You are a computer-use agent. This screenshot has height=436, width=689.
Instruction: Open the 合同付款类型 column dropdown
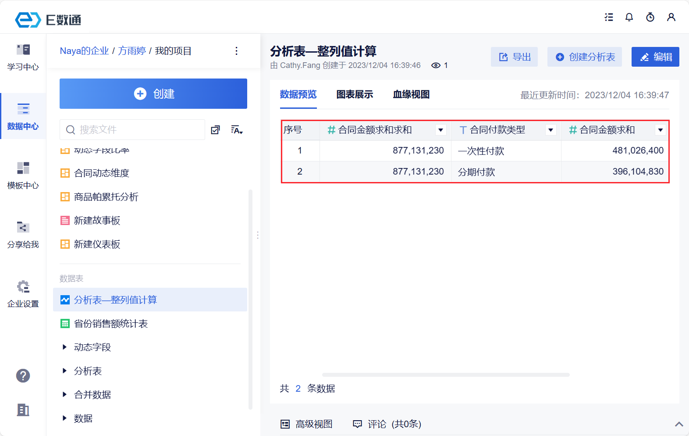(550, 130)
